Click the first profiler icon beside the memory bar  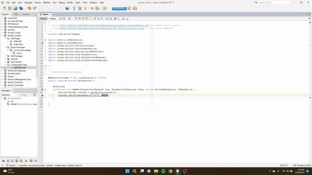[x=130, y=8]
